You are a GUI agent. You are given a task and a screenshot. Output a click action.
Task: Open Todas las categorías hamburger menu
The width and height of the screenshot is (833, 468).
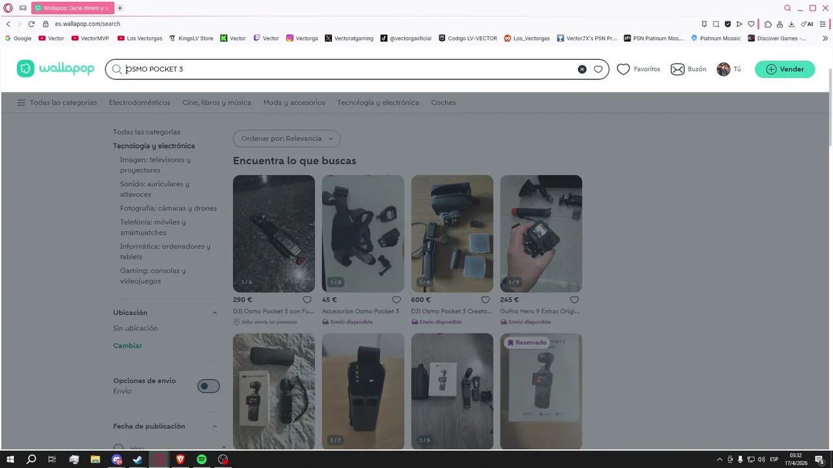(57, 103)
